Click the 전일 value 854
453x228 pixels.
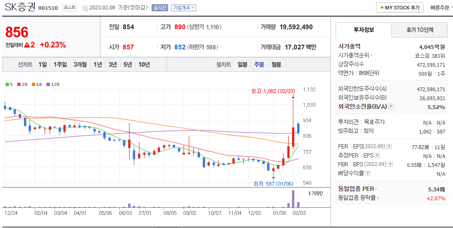[x=128, y=27]
